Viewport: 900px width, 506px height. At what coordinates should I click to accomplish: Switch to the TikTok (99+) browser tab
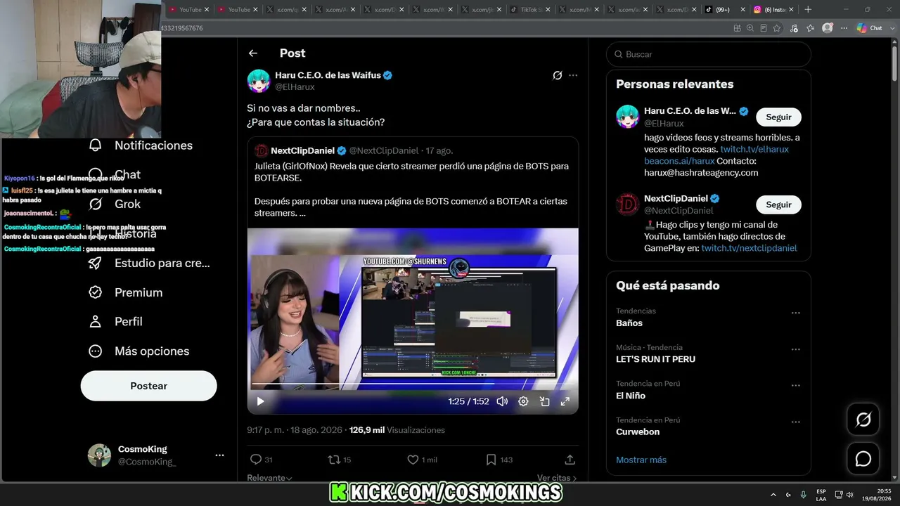tap(726, 10)
